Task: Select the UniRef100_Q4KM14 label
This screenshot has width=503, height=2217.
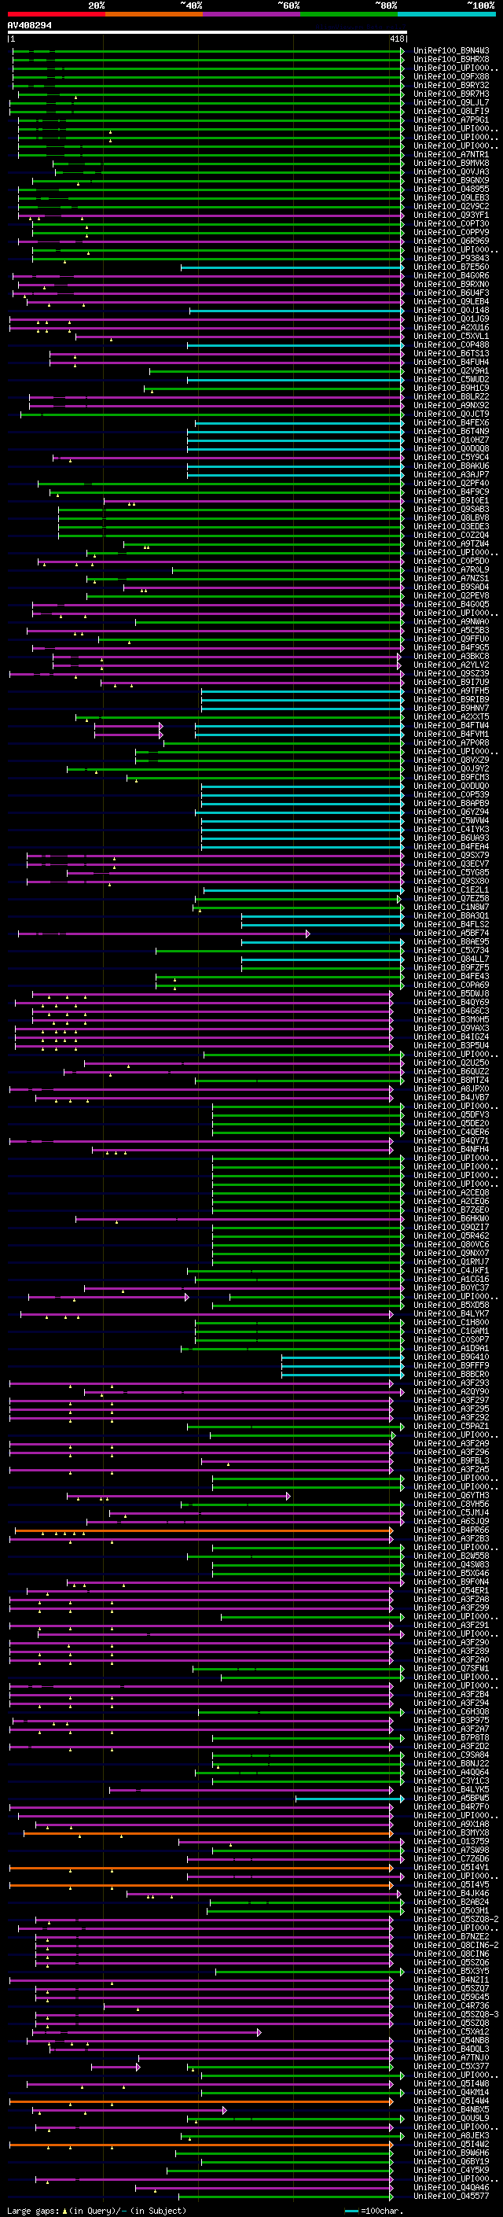Action: (451, 2092)
